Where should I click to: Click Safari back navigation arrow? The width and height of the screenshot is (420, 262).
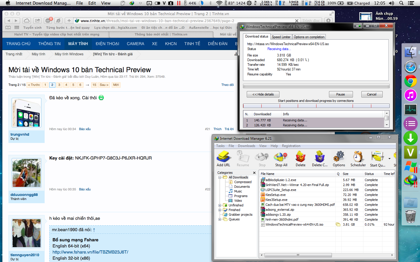[9, 21]
